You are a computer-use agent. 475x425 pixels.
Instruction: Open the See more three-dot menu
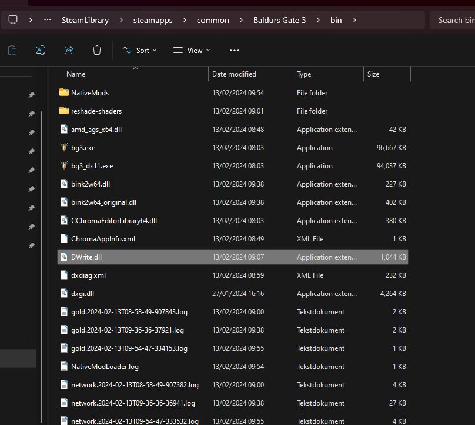tap(235, 50)
